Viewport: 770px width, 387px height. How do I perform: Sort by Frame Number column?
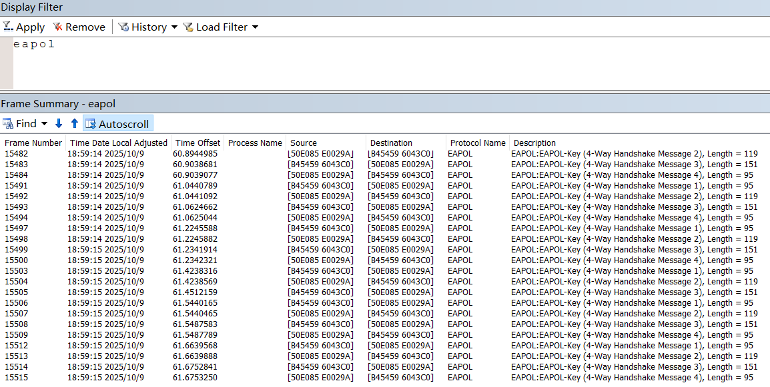[x=33, y=143]
